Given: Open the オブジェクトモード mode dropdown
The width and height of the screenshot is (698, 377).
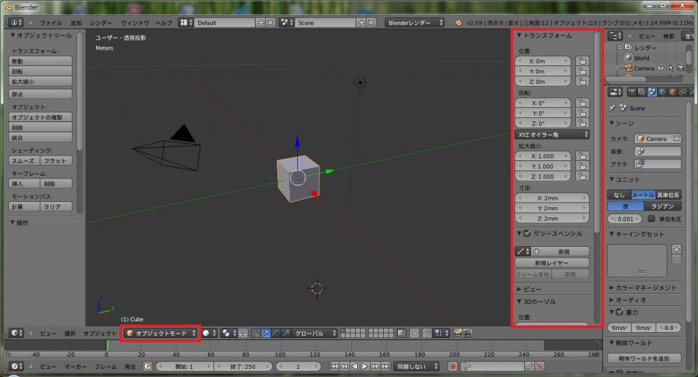Looking at the screenshot, I should (x=160, y=333).
